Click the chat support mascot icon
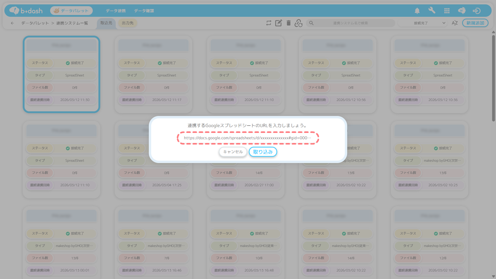The height and width of the screenshot is (279, 496). pos(462,11)
